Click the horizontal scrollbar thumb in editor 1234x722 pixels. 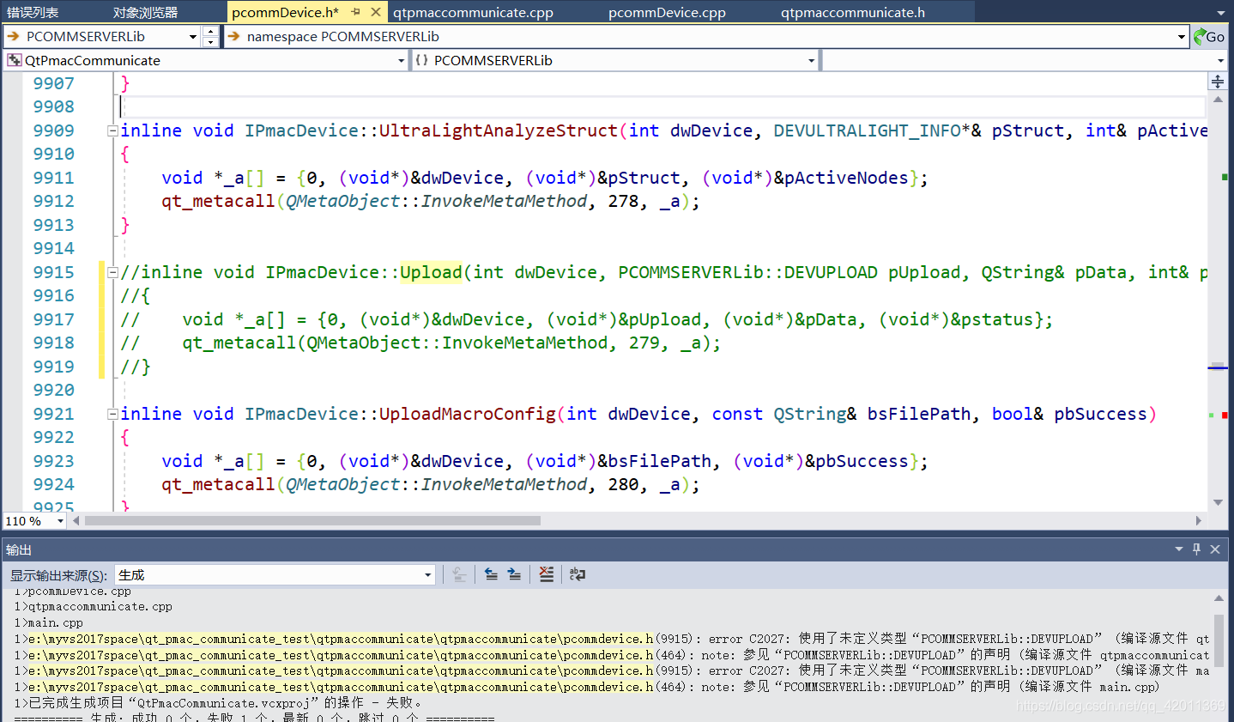[x=312, y=521]
